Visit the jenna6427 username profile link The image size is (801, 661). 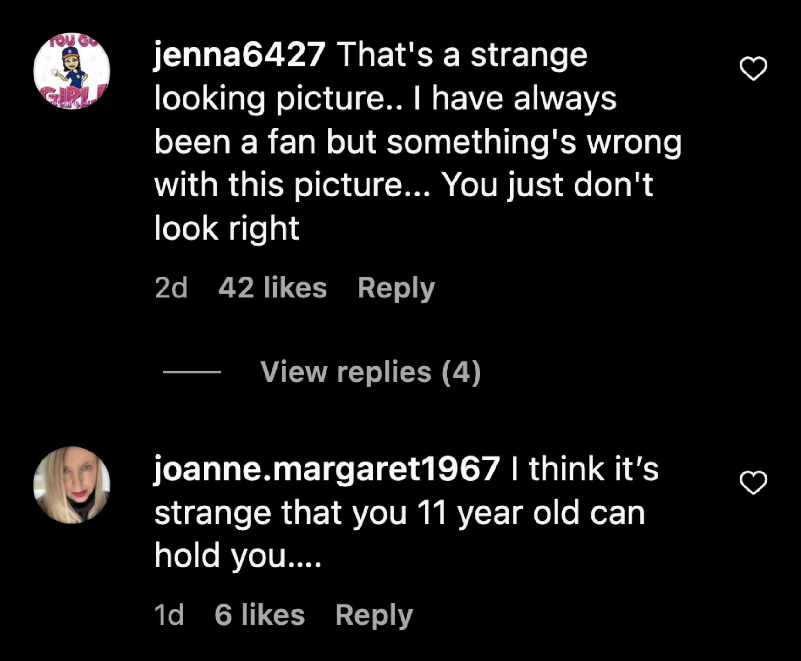point(239,55)
